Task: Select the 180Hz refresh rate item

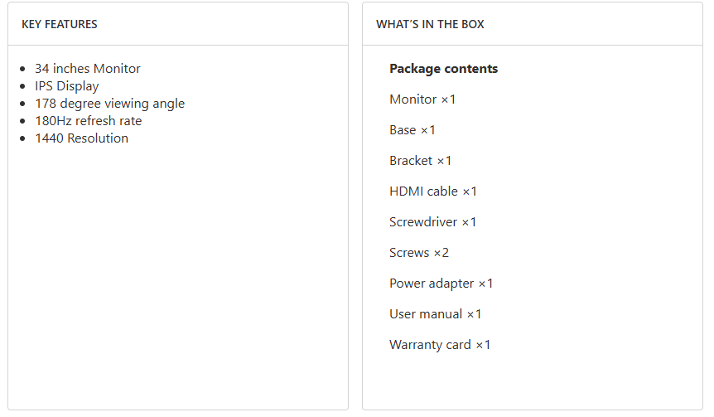Action: (88, 121)
